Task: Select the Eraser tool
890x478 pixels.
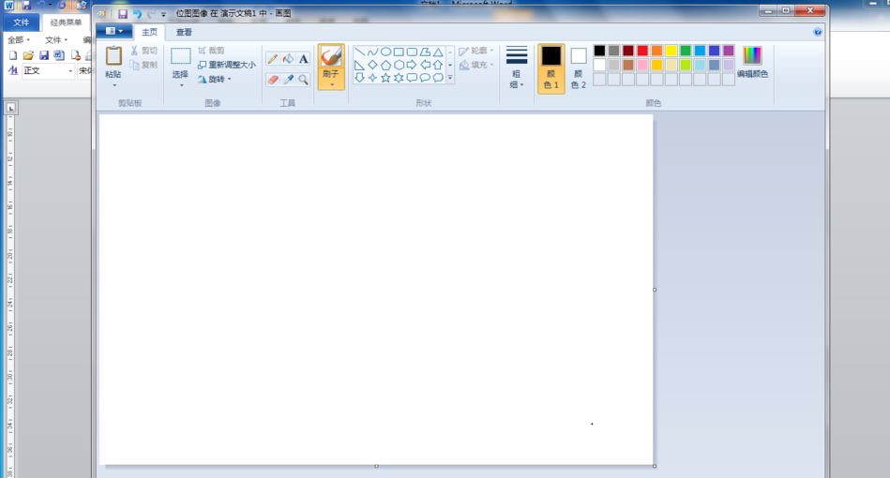Action: (273, 80)
